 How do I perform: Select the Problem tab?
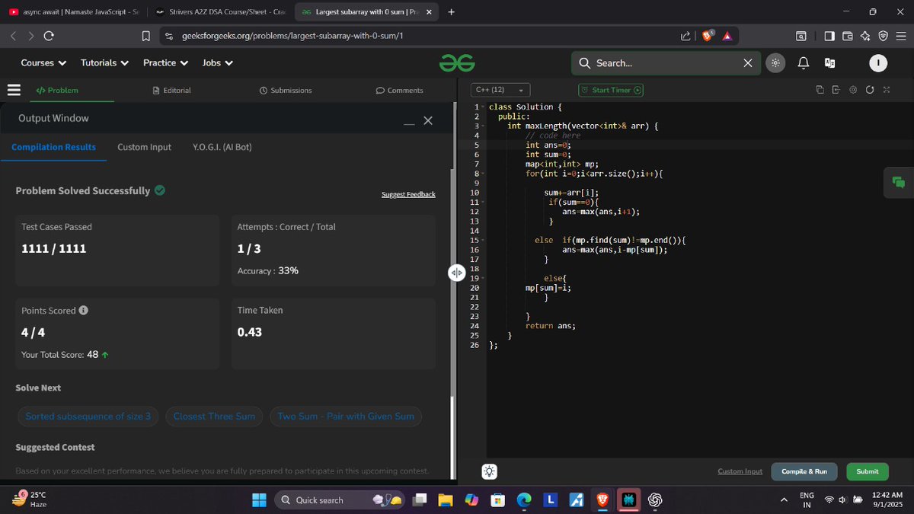click(x=57, y=90)
